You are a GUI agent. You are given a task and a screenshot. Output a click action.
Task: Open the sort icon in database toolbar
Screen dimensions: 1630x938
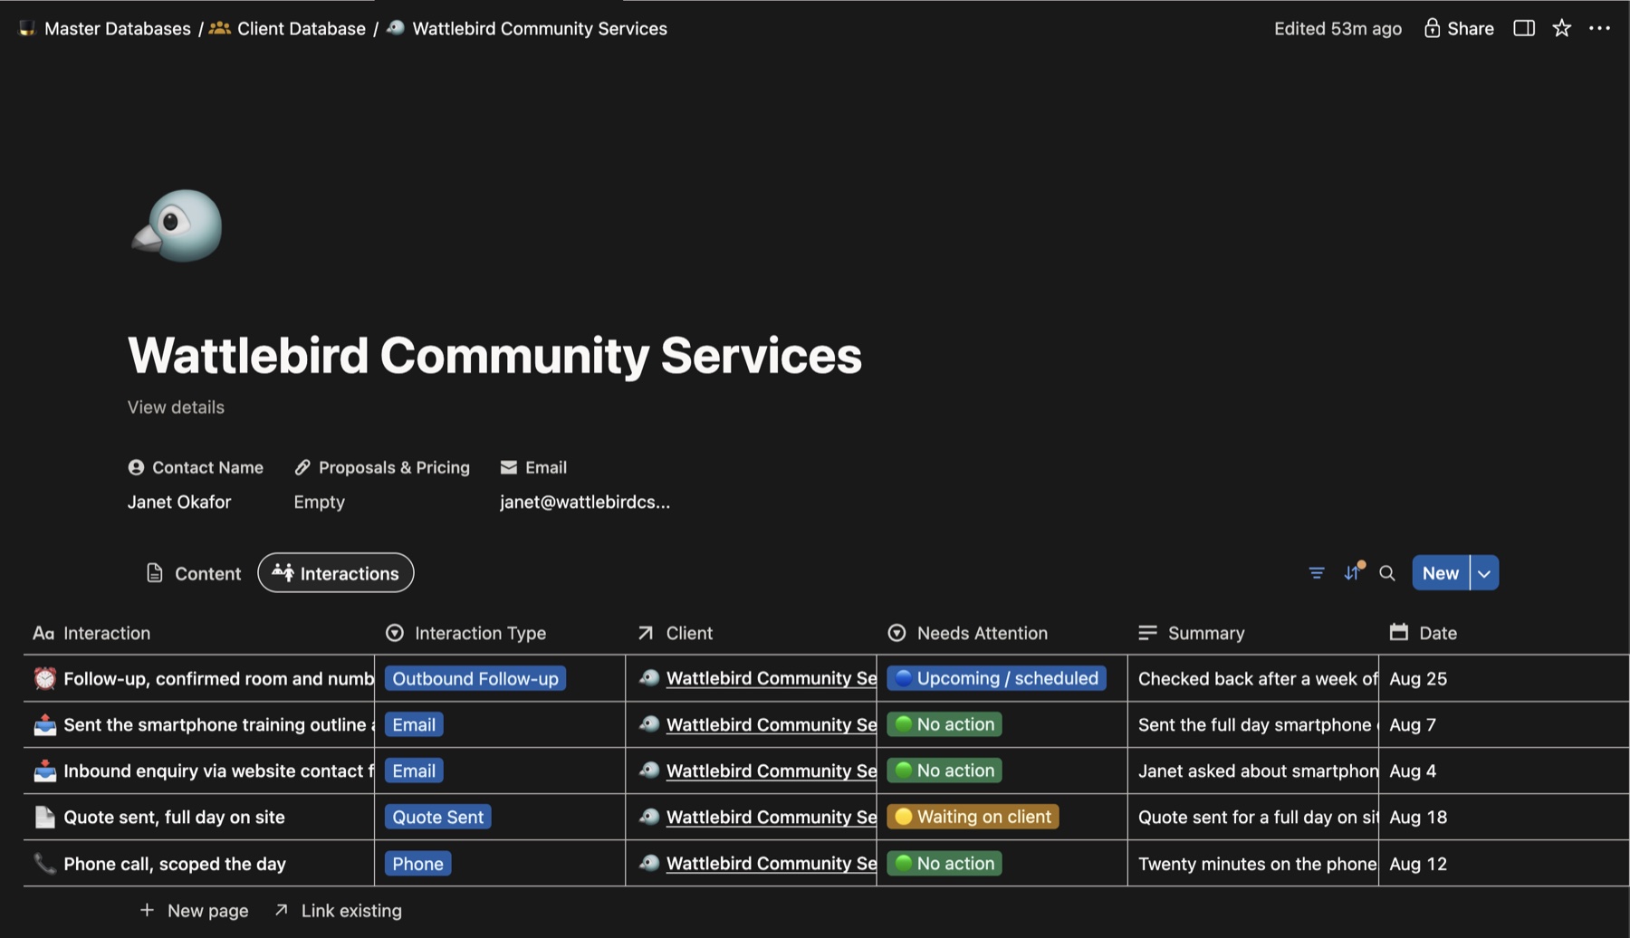click(1353, 572)
